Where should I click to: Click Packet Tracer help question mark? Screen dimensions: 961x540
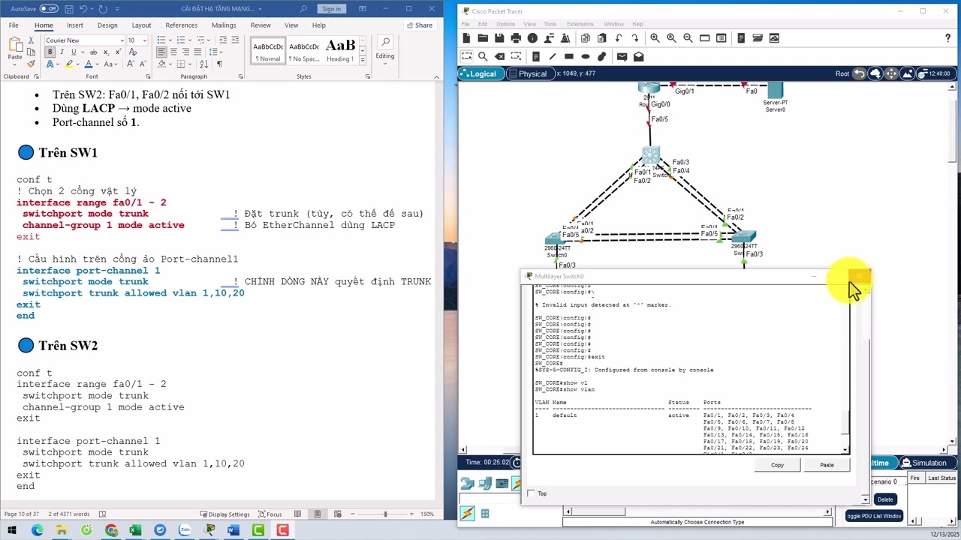point(947,38)
